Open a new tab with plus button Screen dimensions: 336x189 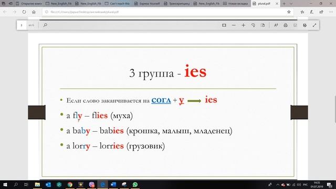coord(284,4)
